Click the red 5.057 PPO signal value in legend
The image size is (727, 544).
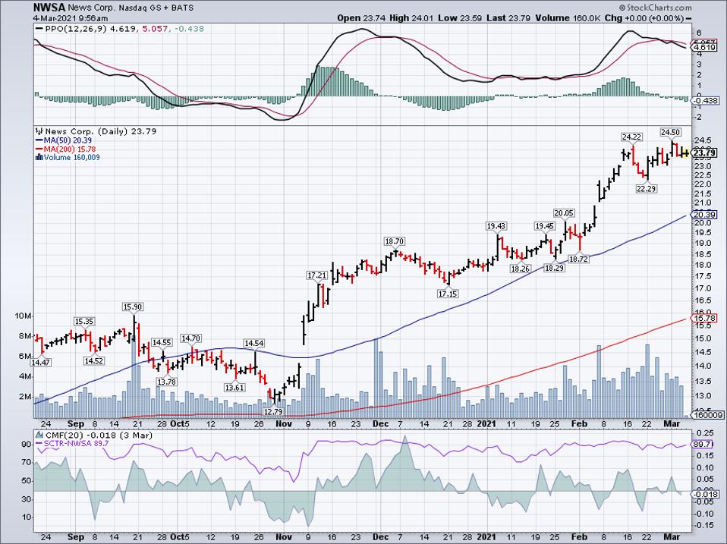click(x=154, y=29)
